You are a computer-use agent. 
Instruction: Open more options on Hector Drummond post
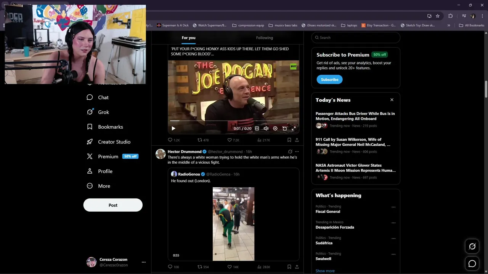coord(297,151)
